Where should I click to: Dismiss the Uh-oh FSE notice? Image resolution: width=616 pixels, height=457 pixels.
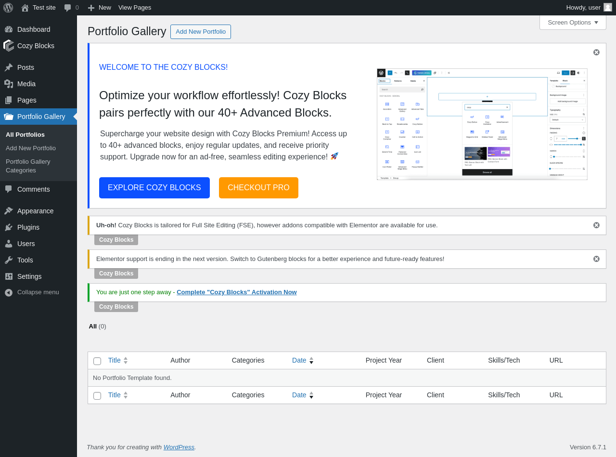click(596, 225)
